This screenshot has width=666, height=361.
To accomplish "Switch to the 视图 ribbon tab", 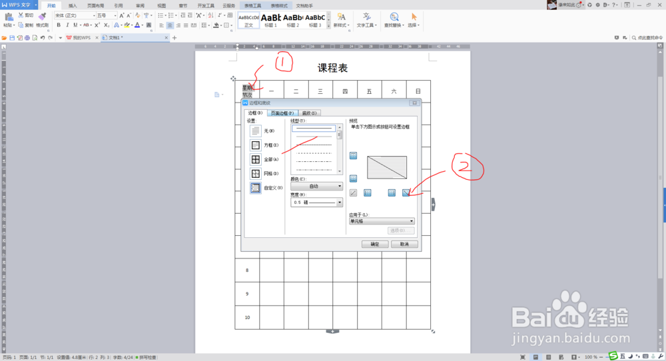I will 161,5.
